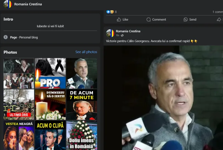The width and height of the screenshot is (223, 150).
Task: Click the Comment speech bubble icon
Action: [149, 19]
